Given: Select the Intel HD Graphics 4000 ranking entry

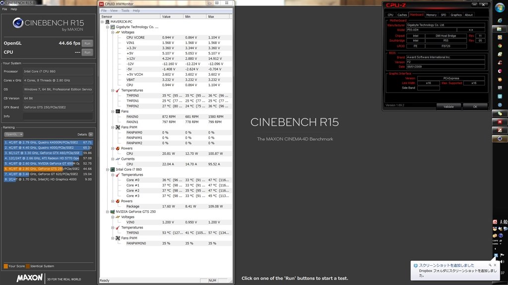Looking at the screenshot, I should point(48,179).
